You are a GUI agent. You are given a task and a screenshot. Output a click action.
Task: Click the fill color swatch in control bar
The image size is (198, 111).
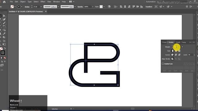tap(12, 6)
